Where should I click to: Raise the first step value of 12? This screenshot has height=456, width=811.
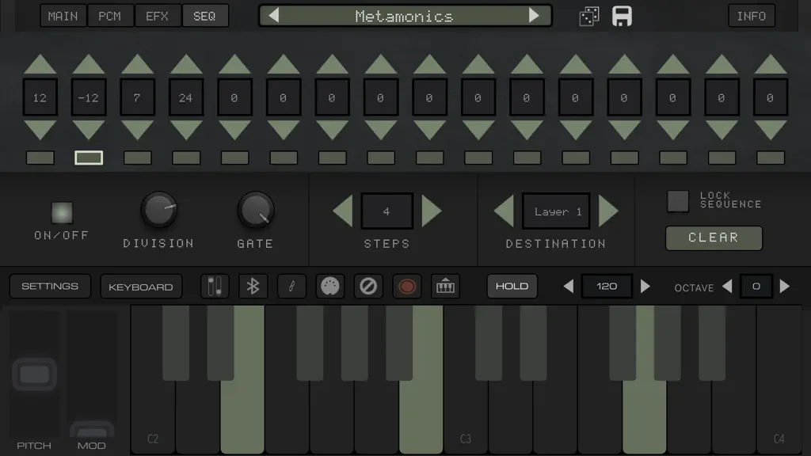coord(40,64)
